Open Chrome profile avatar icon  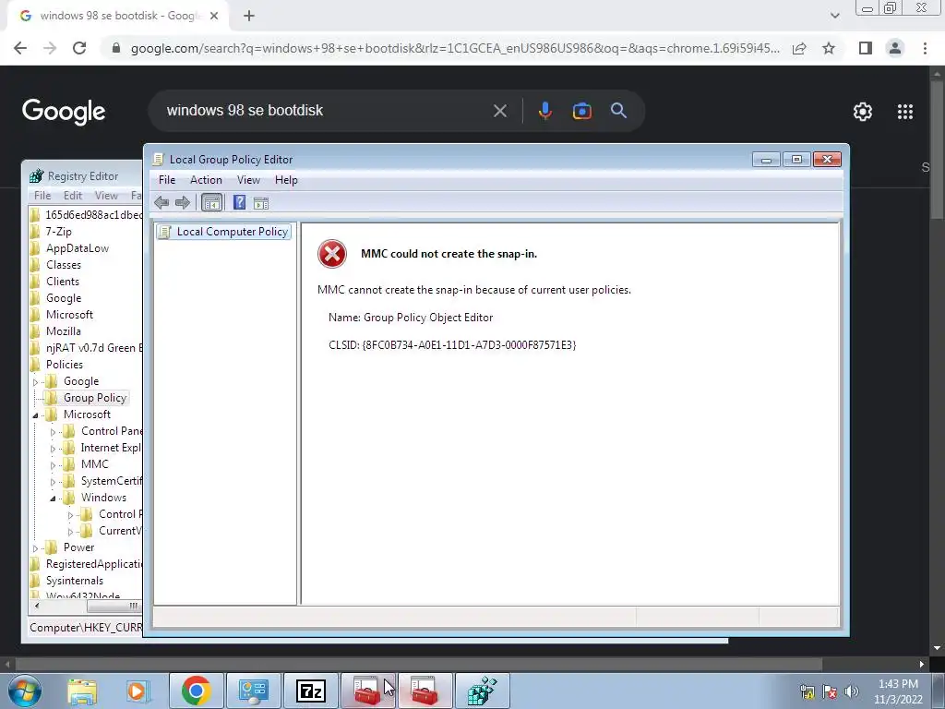(895, 48)
